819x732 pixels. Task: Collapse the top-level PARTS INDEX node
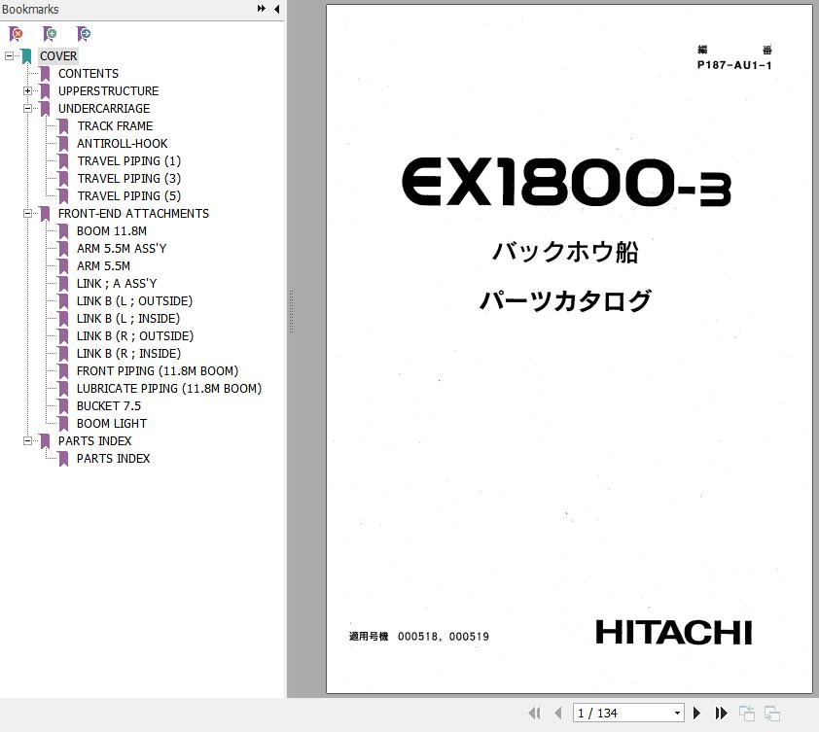click(27, 441)
